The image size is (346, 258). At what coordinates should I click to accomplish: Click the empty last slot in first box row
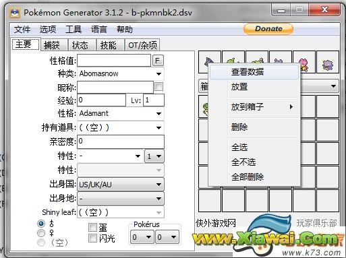(x=328, y=106)
